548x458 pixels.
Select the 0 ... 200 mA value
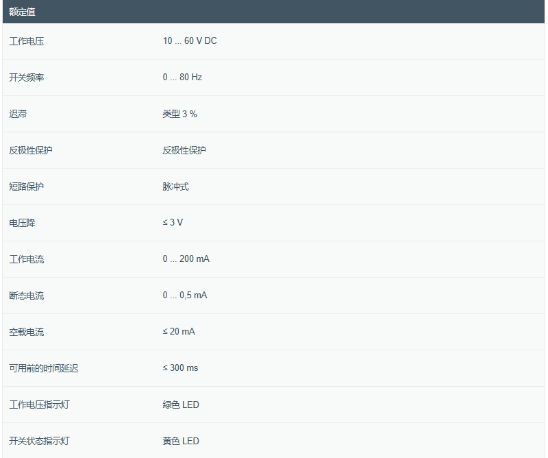[186, 259]
